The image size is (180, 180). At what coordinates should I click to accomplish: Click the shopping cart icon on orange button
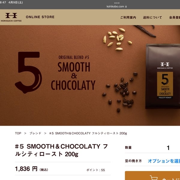click(x=154, y=178)
